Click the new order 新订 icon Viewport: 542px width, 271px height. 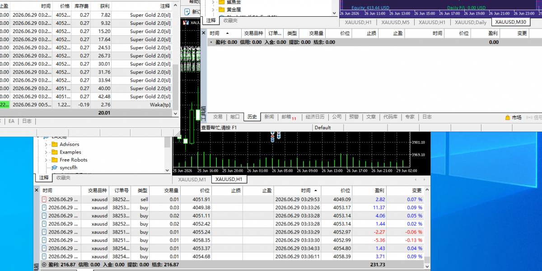[187, 12]
